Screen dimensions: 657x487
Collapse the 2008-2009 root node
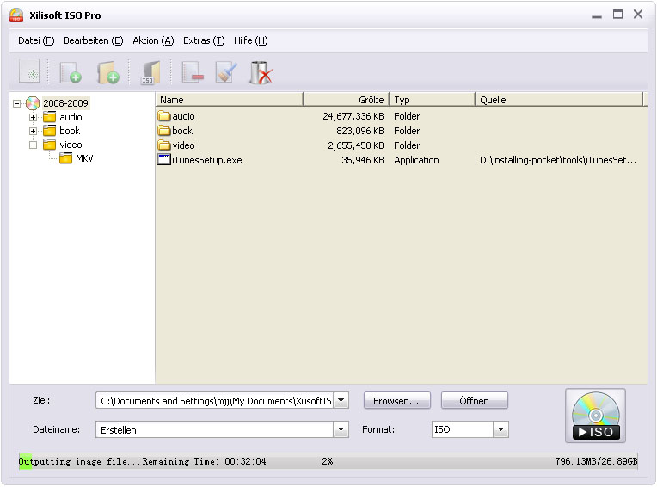[16, 103]
